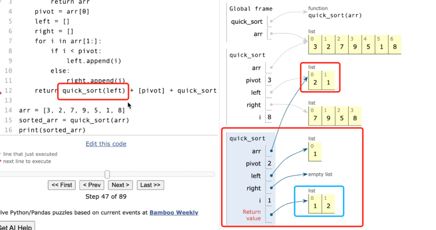
Task: Click 'quick_sort' variable in Global frame
Action: (247, 22)
